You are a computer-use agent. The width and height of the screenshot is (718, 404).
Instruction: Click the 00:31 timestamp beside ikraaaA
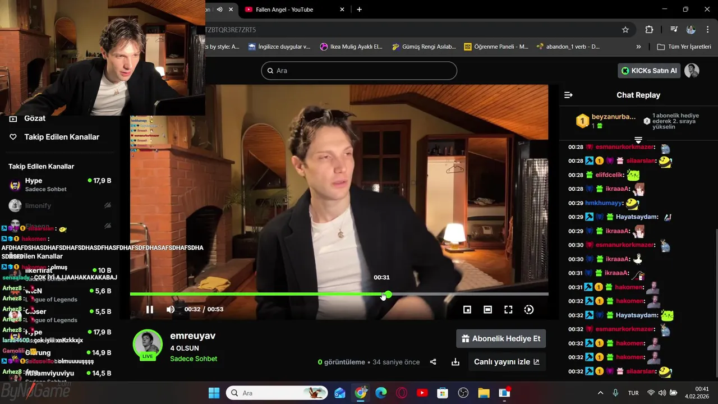pyautogui.click(x=576, y=273)
